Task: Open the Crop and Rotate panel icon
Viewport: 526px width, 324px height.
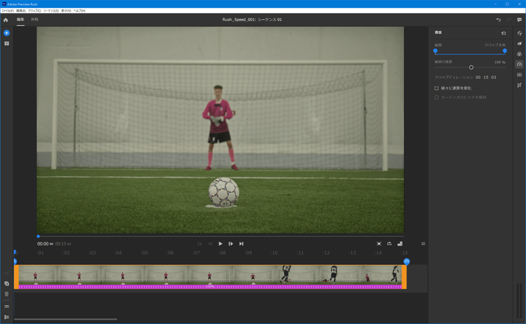Action: click(520, 85)
